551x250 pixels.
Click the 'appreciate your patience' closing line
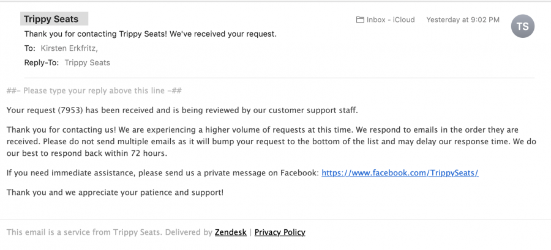pos(115,193)
